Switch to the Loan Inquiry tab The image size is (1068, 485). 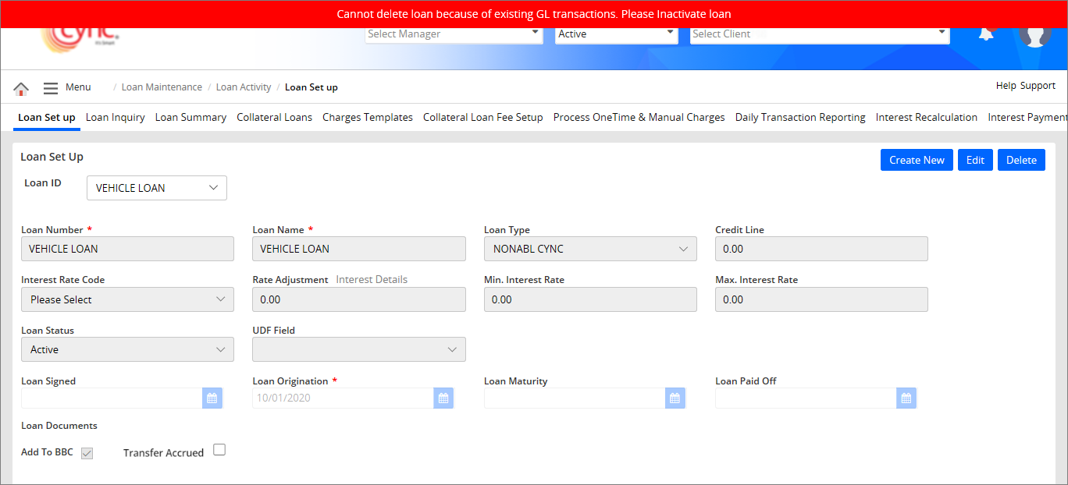pyautogui.click(x=115, y=118)
